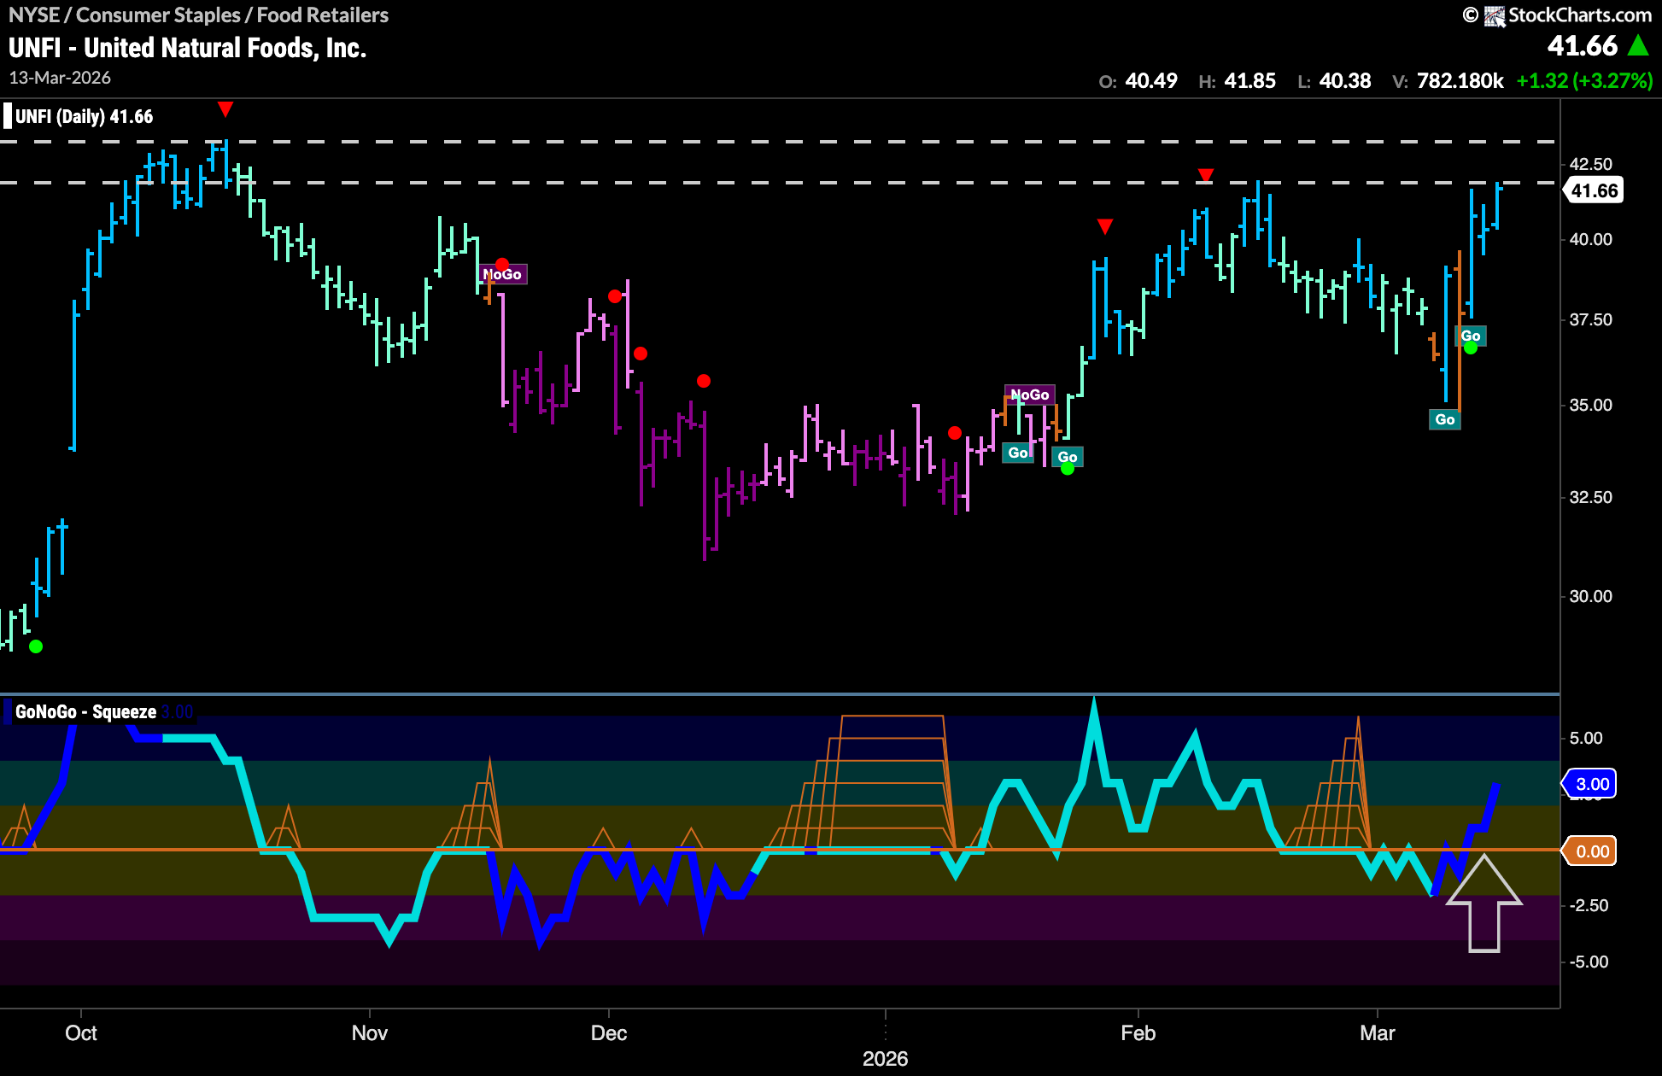Click the Mar label on the time axis
Screen dimensions: 1662x1076
pyautogui.click(x=1377, y=1033)
